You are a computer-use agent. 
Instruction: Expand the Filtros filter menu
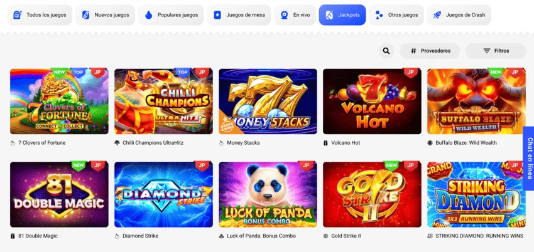tap(496, 51)
